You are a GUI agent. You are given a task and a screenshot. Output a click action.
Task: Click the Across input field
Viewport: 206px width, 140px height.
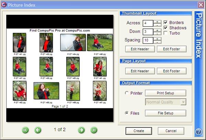coord(148,23)
